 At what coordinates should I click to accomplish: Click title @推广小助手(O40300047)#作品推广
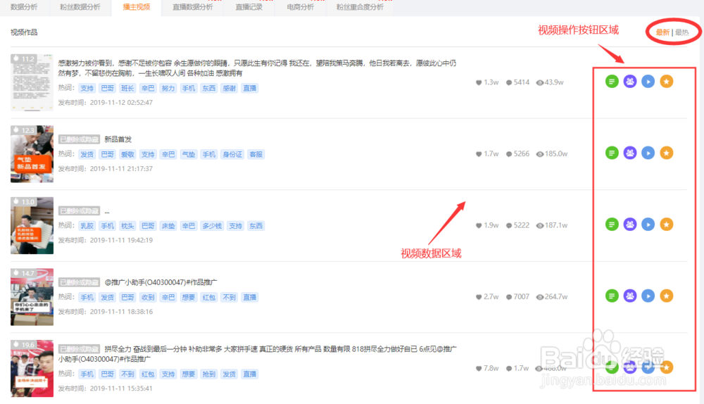coord(161,282)
